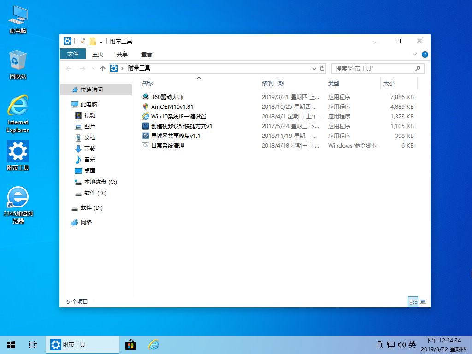This screenshot has height=354, width=472.
Task: Select 此电脑 desktop icon
Action: pos(18,19)
